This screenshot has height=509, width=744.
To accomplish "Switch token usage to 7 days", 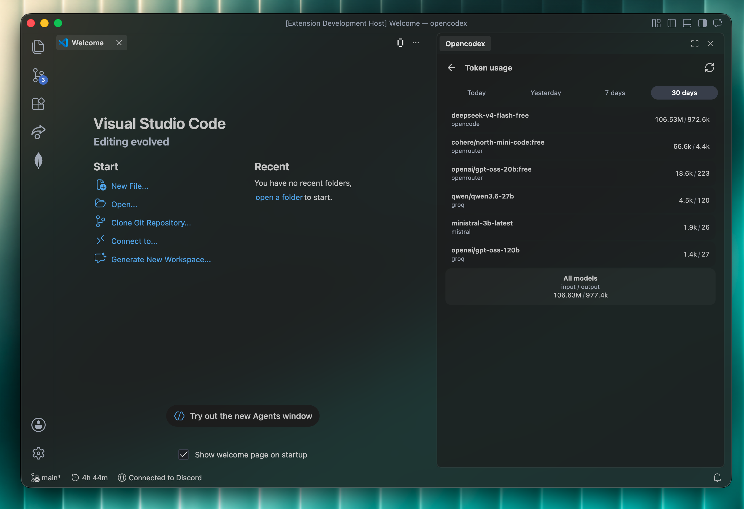I will [x=615, y=92].
